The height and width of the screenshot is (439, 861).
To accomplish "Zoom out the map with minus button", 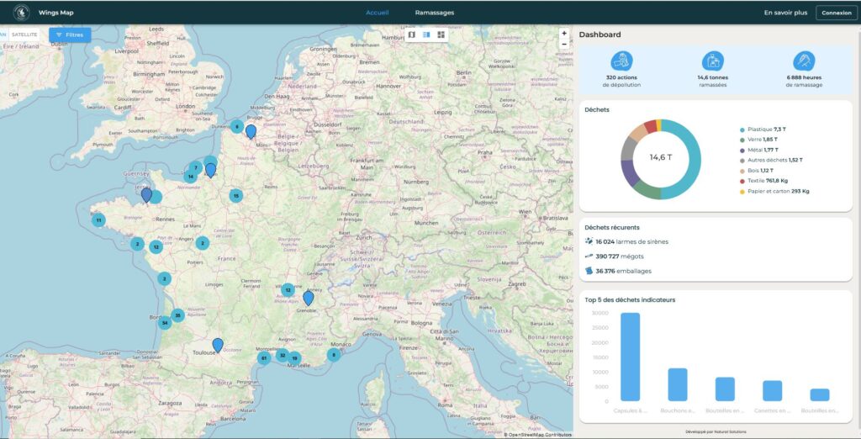I will point(564,44).
